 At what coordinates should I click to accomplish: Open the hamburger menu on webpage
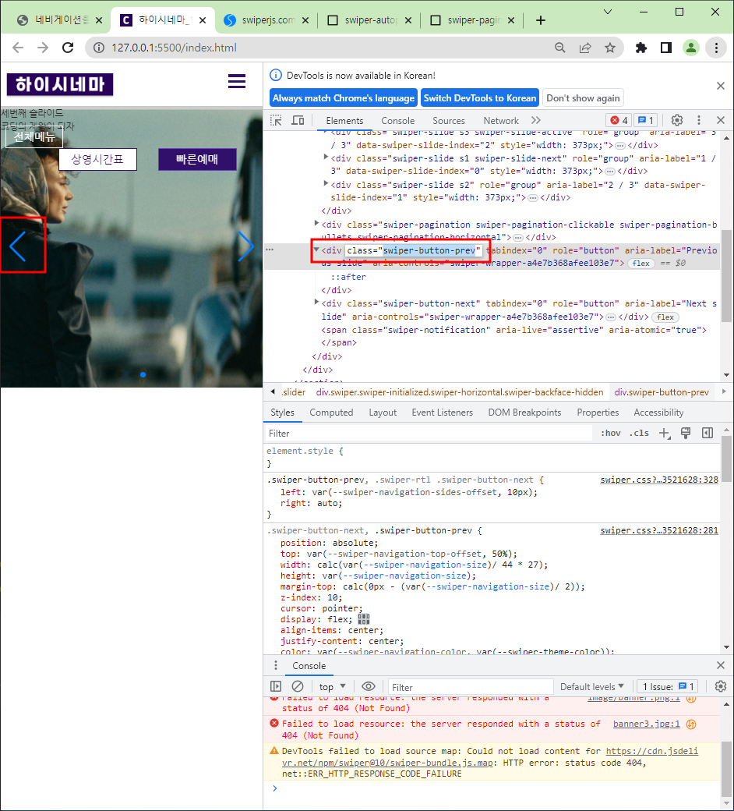pos(237,81)
